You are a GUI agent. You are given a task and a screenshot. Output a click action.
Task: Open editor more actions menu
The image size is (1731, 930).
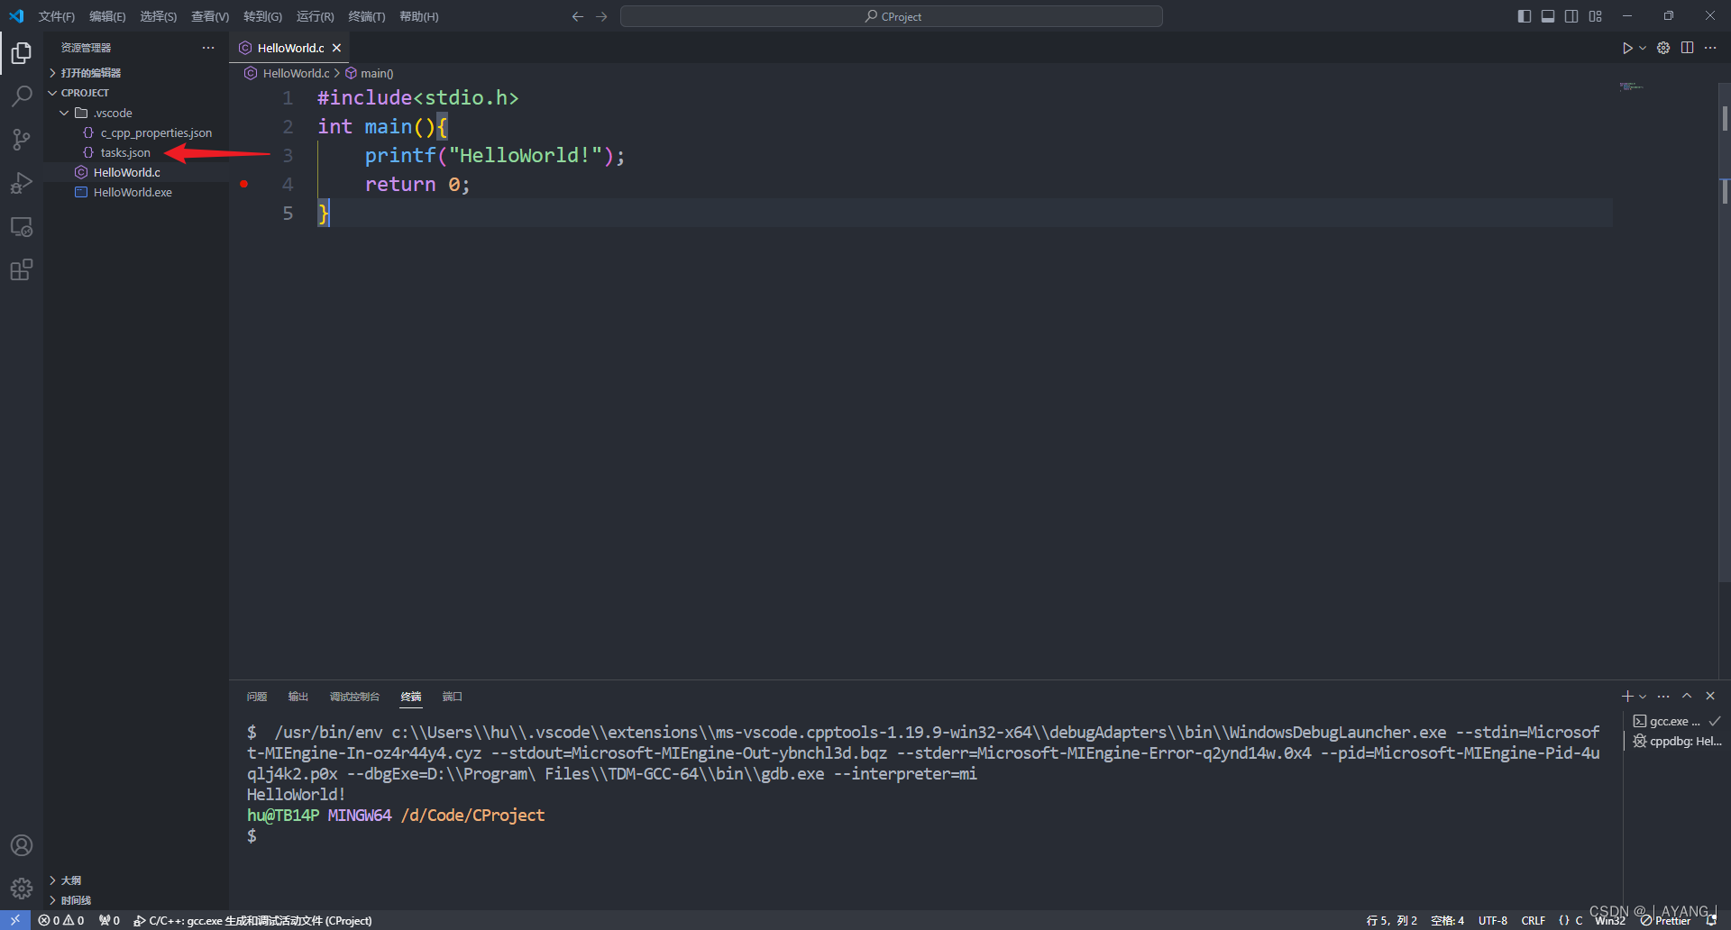click(x=1710, y=48)
